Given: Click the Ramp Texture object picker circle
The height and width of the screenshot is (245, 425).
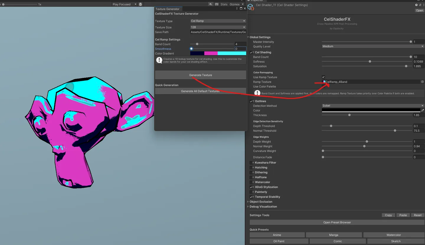Looking at the screenshot, I should coord(422,82).
